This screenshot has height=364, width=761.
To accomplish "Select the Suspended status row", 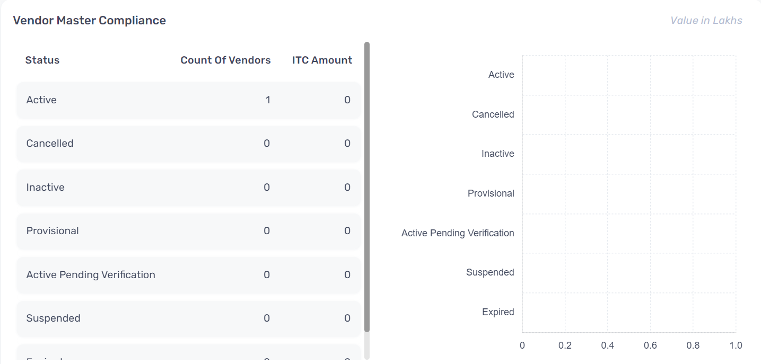I will (189, 318).
